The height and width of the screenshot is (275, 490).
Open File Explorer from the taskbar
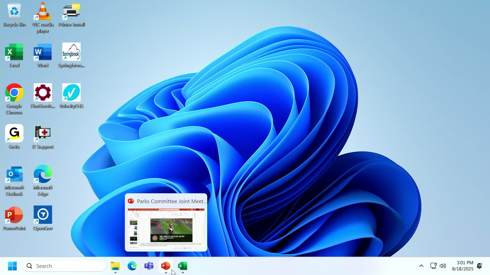[x=115, y=266]
